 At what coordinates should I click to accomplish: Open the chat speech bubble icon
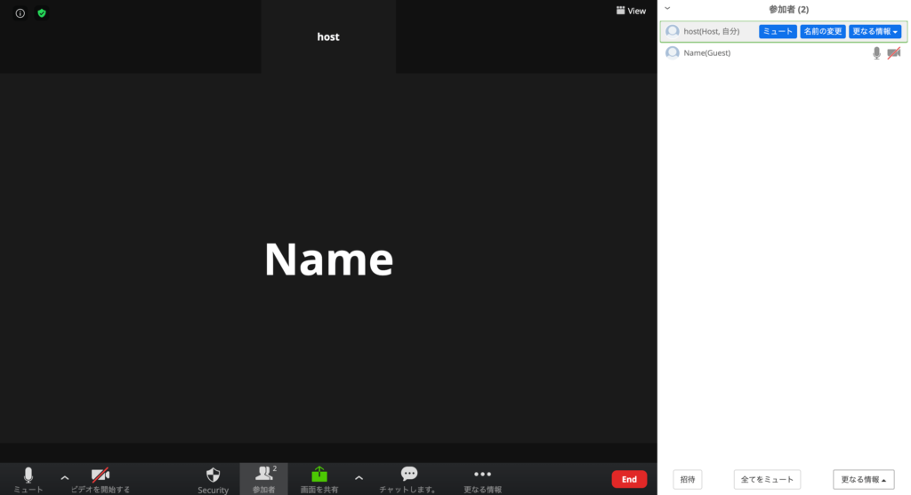tap(408, 475)
